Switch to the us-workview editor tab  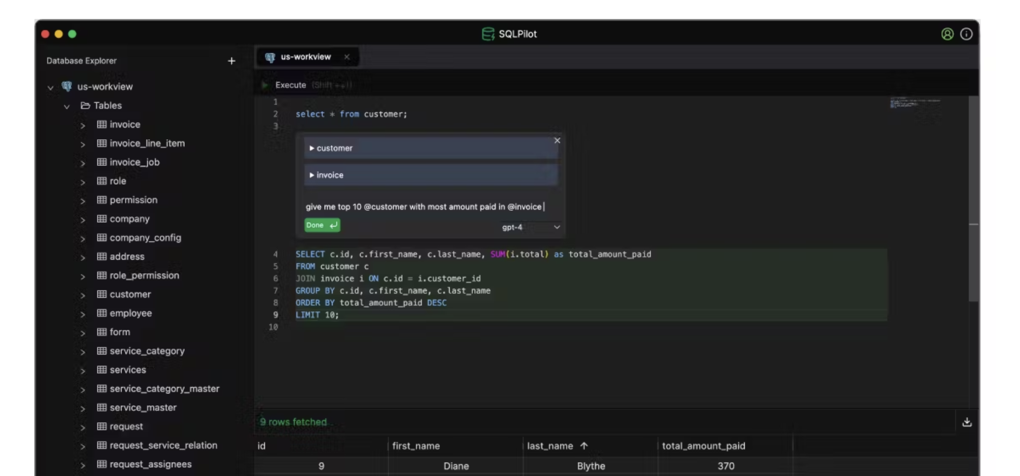(x=306, y=57)
